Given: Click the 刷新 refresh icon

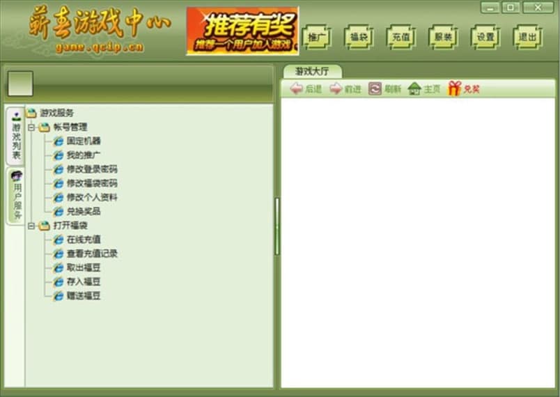Looking at the screenshot, I should tap(375, 88).
